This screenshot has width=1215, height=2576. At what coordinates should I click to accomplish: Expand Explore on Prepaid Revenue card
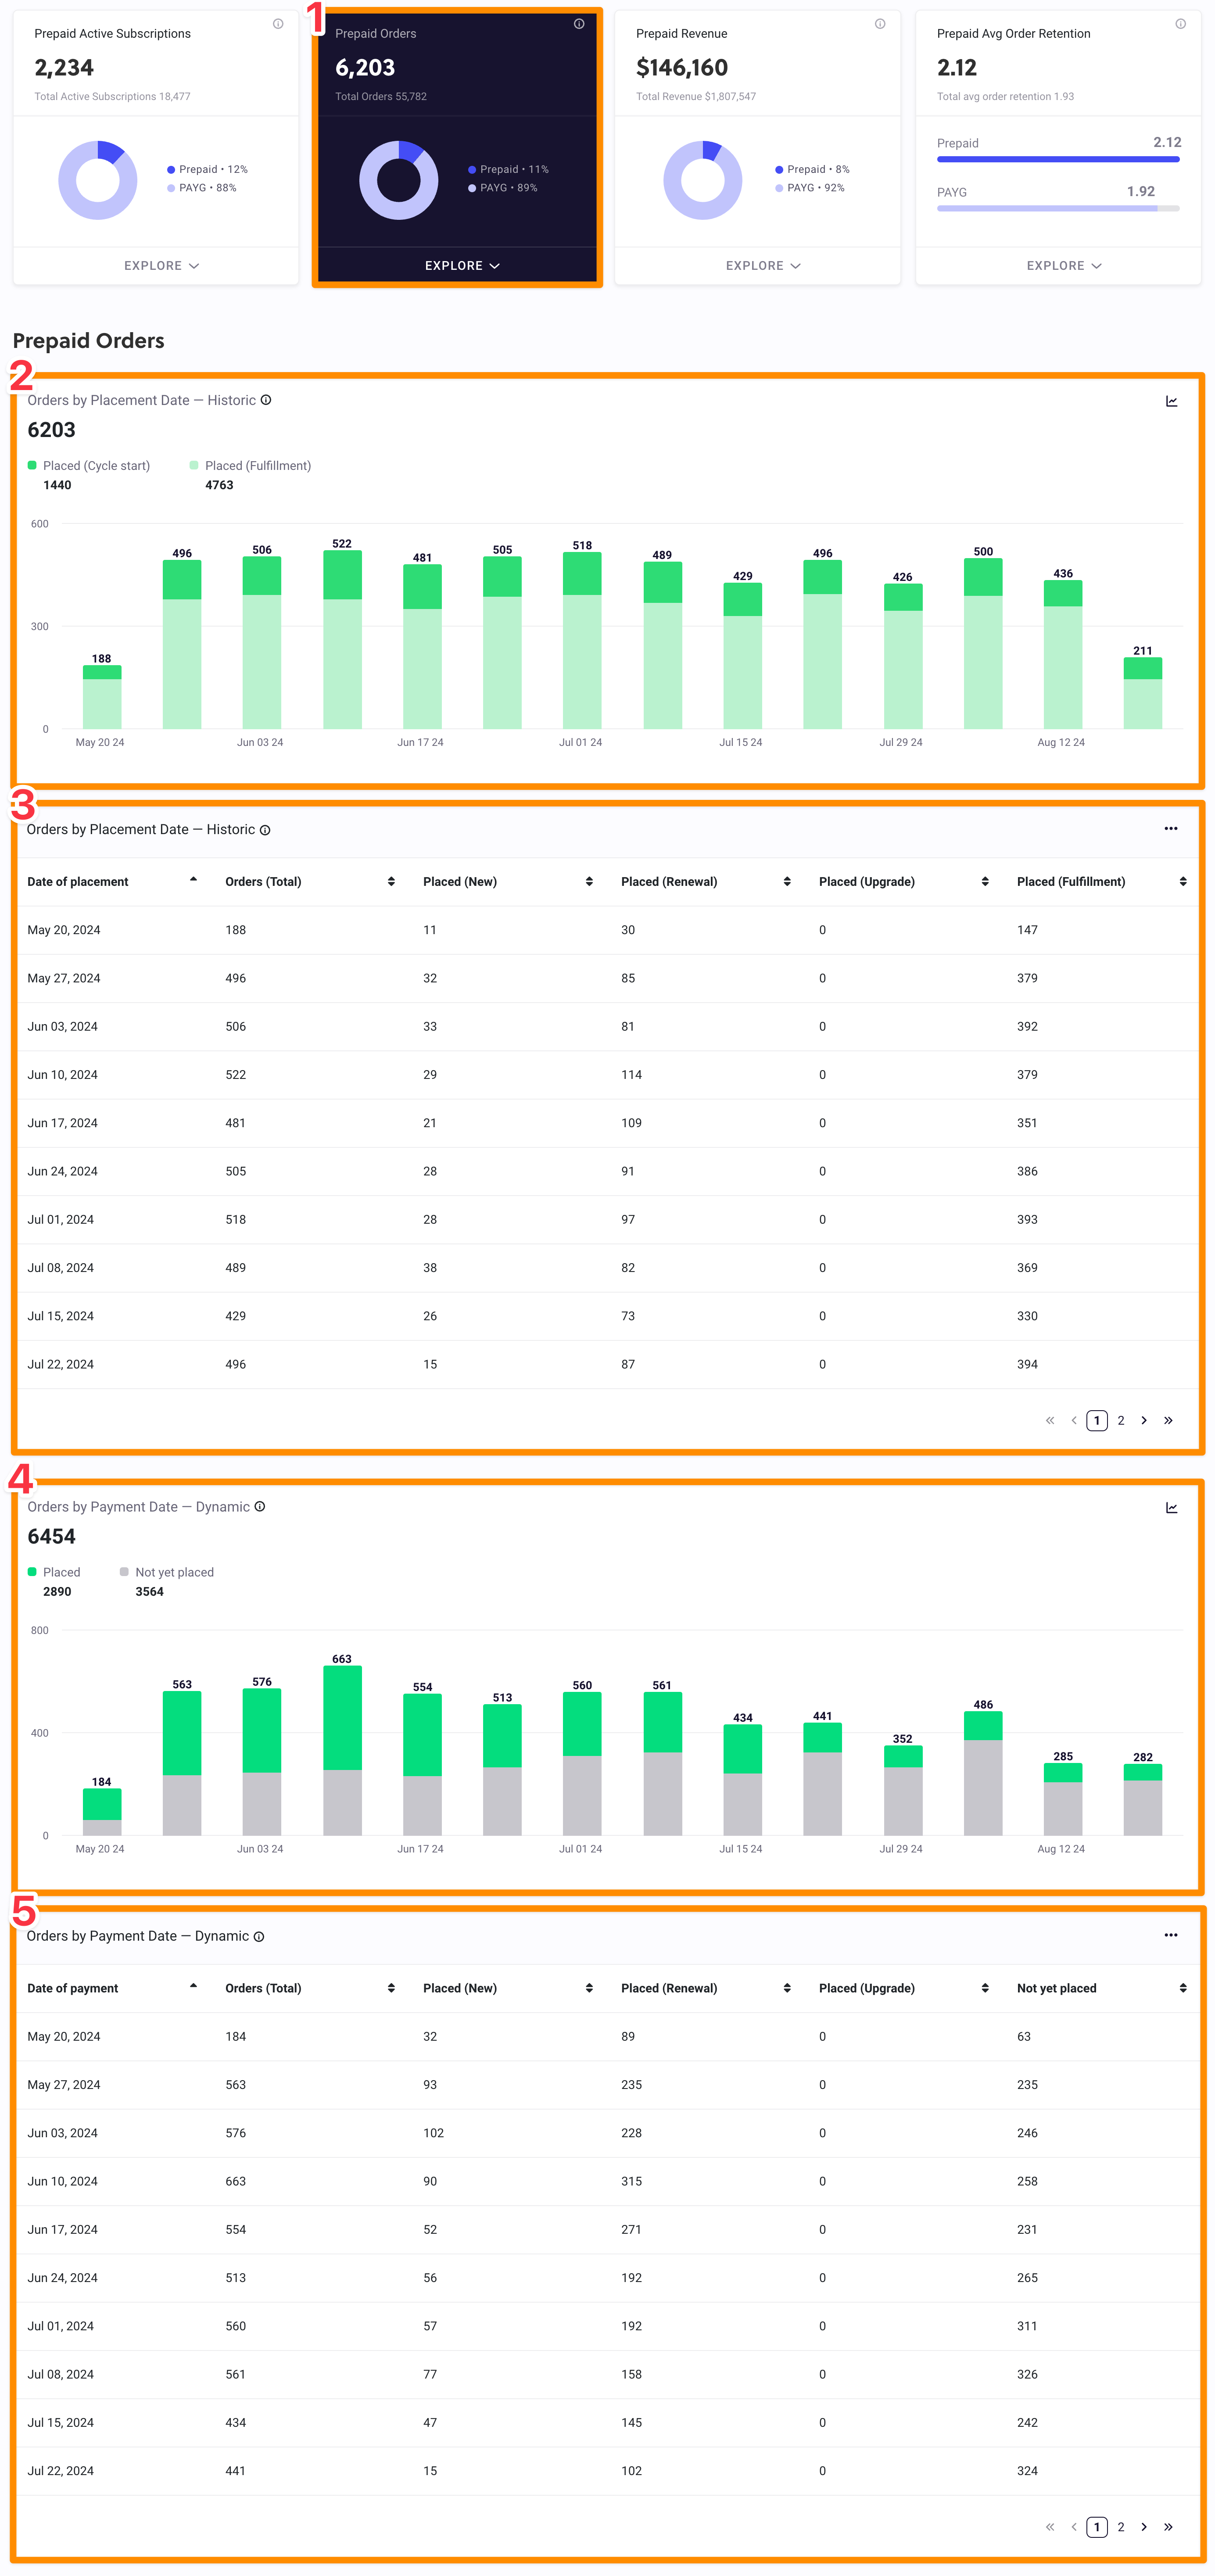pyautogui.click(x=763, y=266)
